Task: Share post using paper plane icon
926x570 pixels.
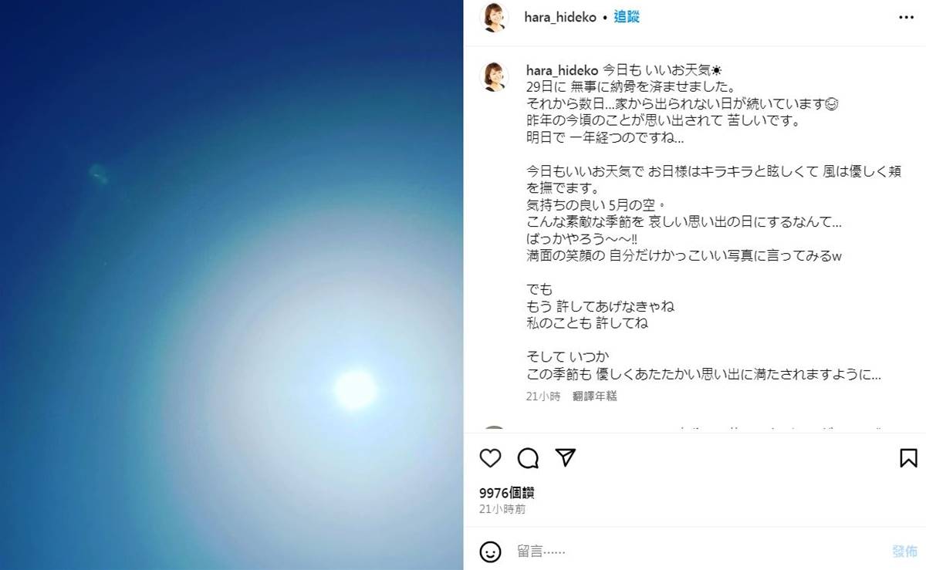Action: [x=566, y=457]
